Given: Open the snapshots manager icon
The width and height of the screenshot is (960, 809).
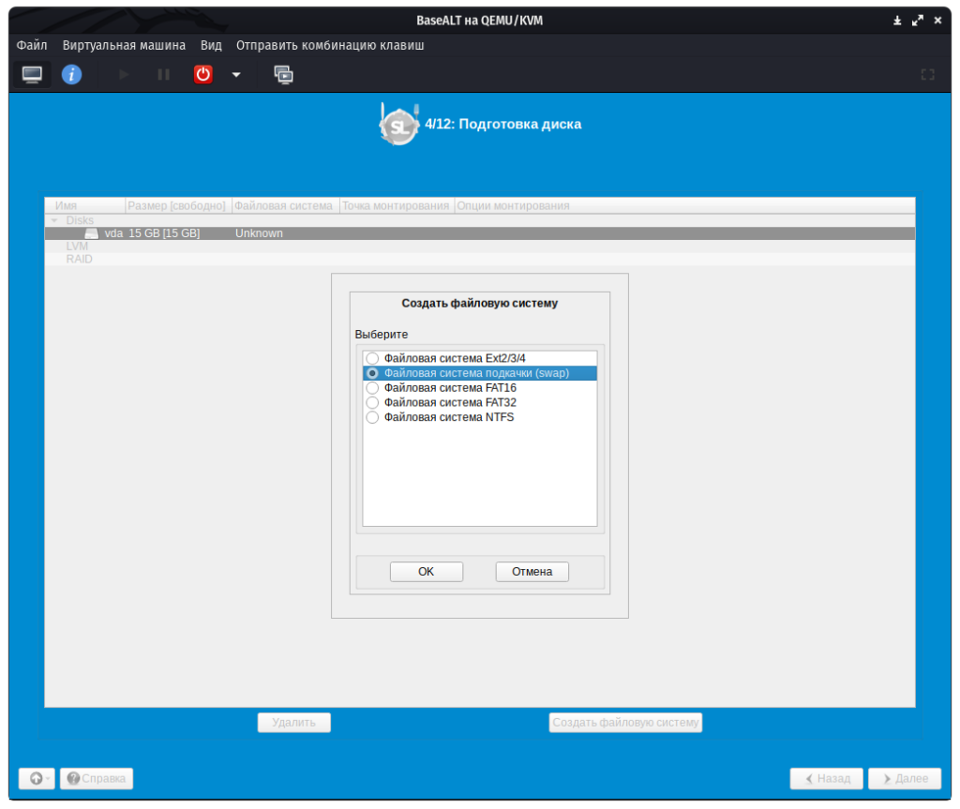Looking at the screenshot, I should (x=283, y=74).
